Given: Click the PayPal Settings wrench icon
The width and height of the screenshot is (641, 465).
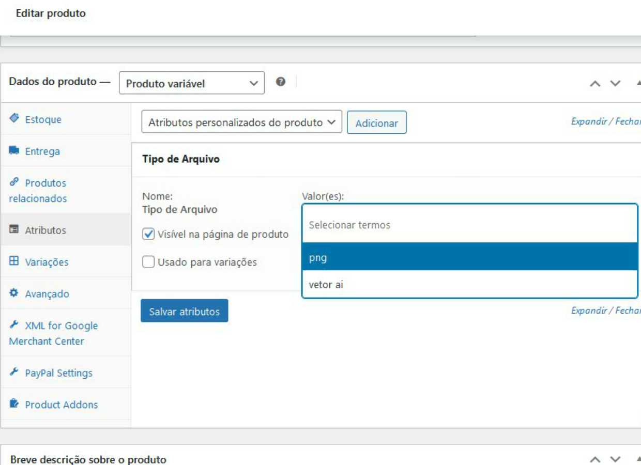Looking at the screenshot, I should pyautogui.click(x=14, y=373).
